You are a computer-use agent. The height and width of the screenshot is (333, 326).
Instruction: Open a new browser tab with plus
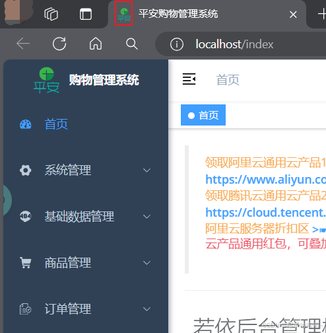(322, 14)
